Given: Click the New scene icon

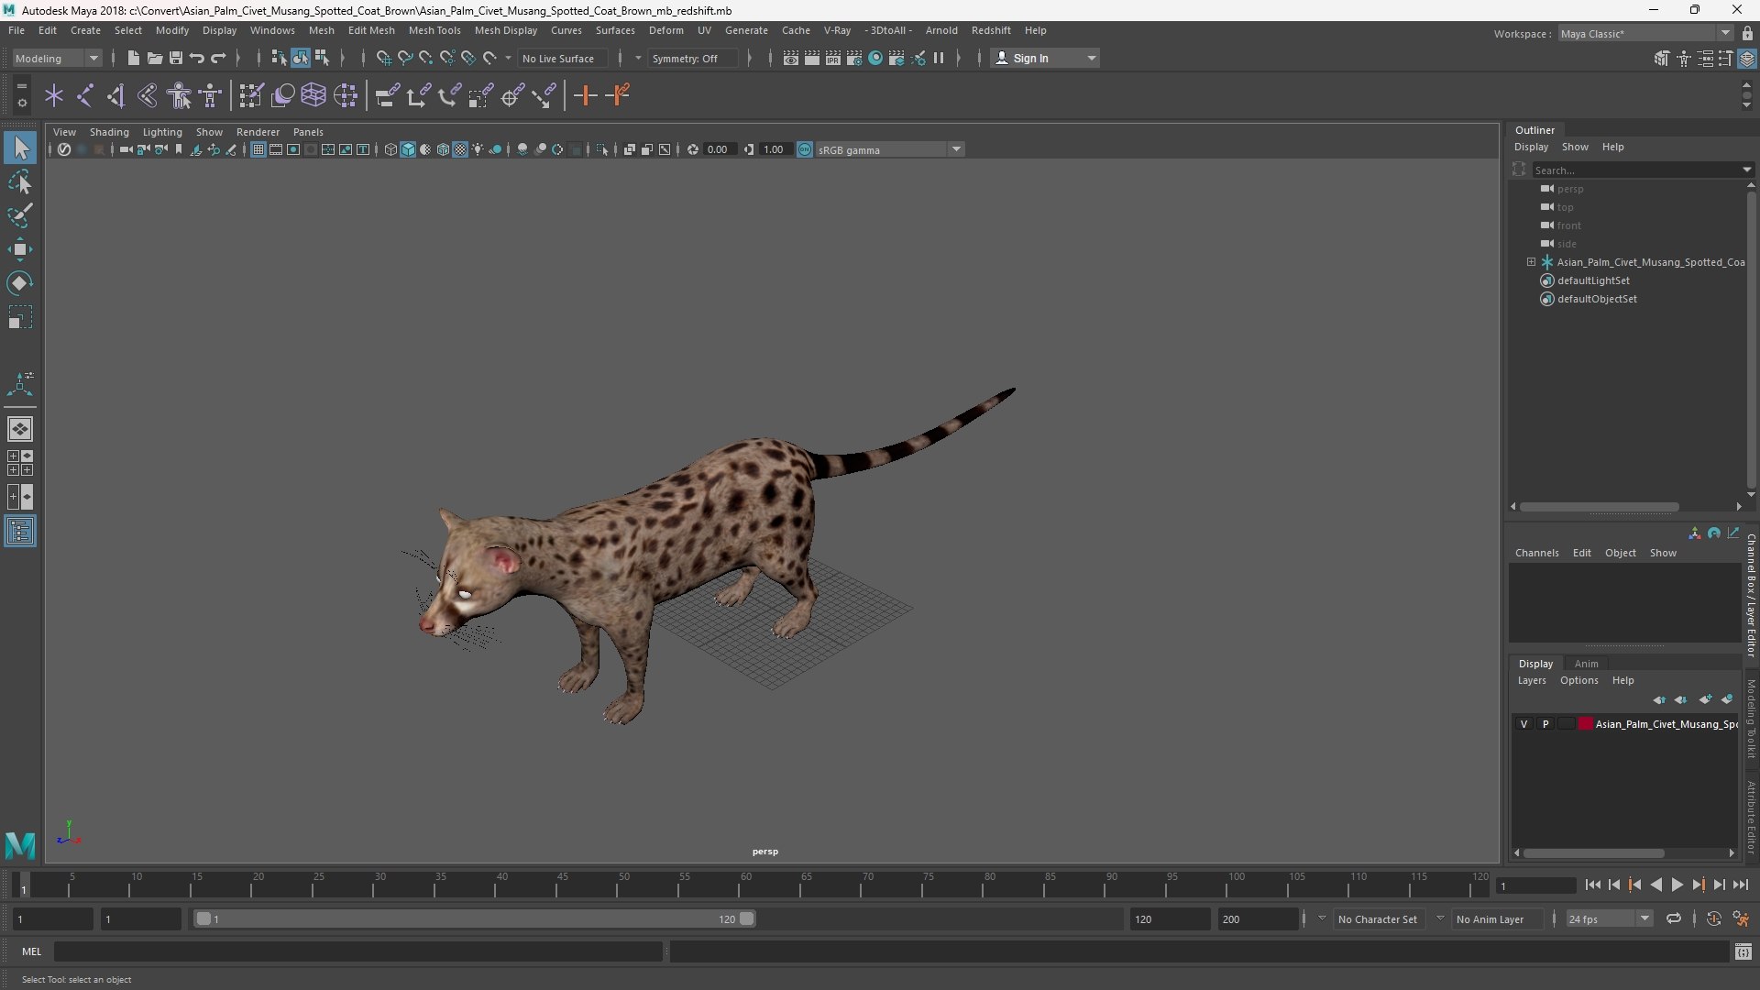Looking at the screenshot, I should click(x=134, y=58).
